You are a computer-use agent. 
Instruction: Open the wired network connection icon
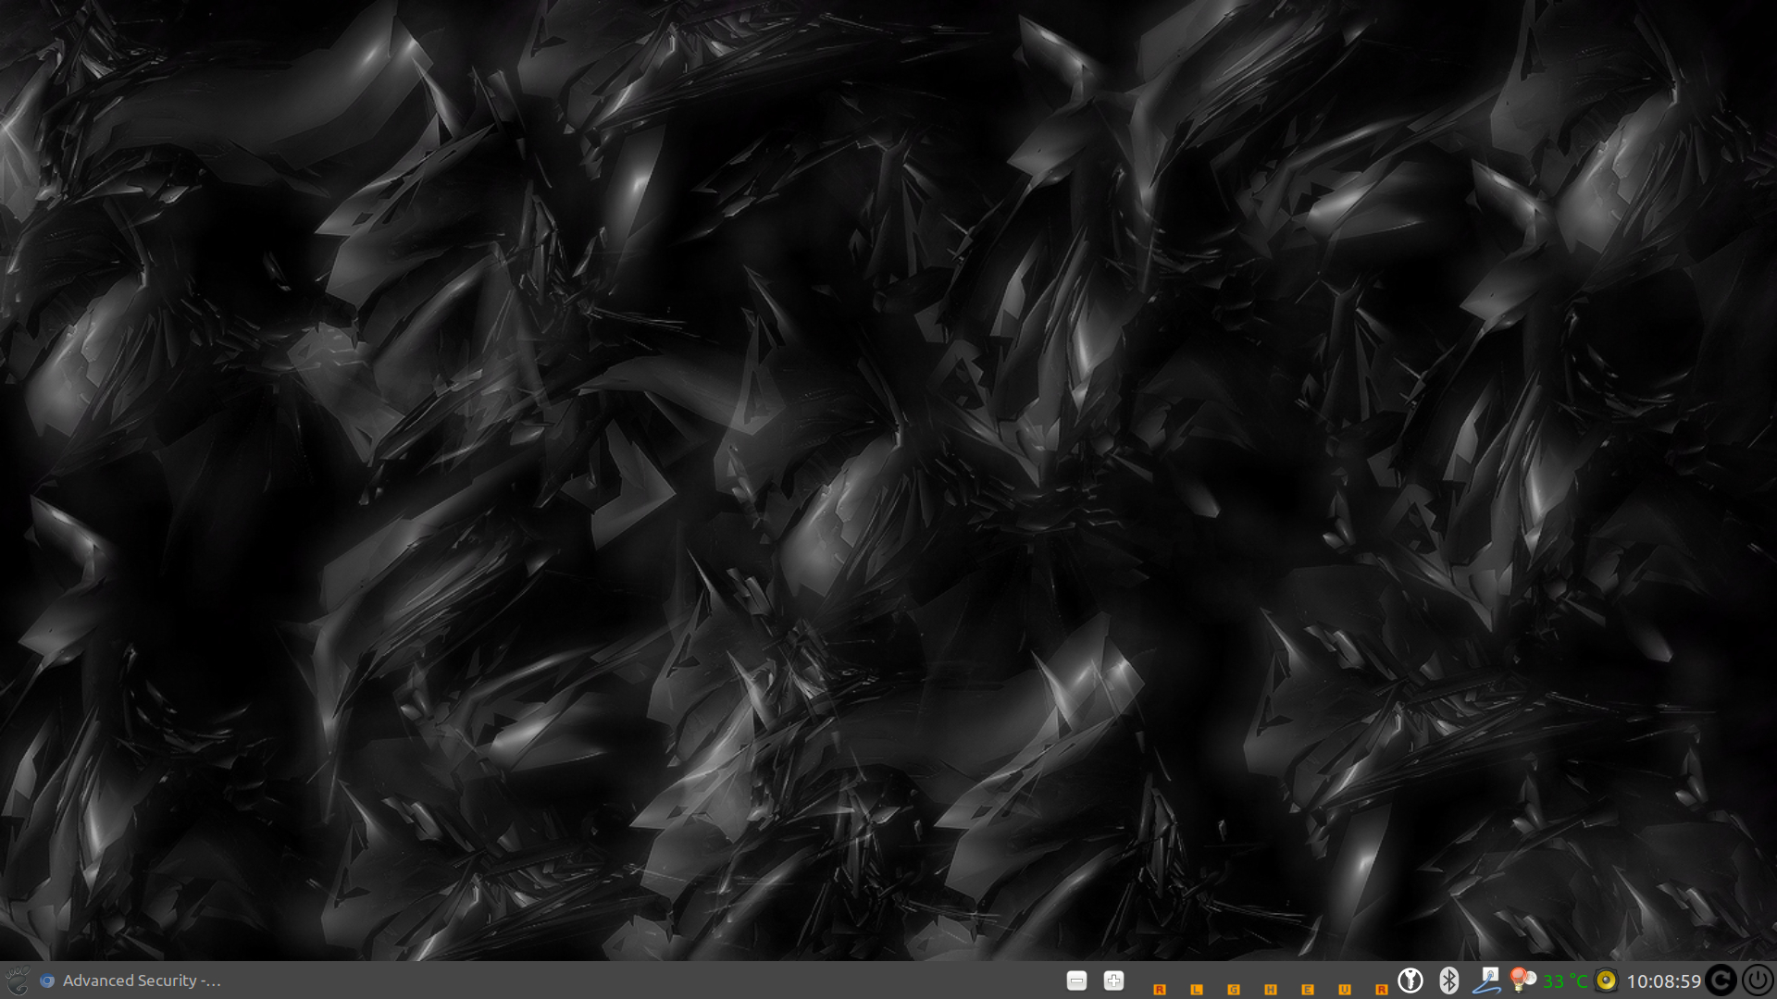[1486, 980]
